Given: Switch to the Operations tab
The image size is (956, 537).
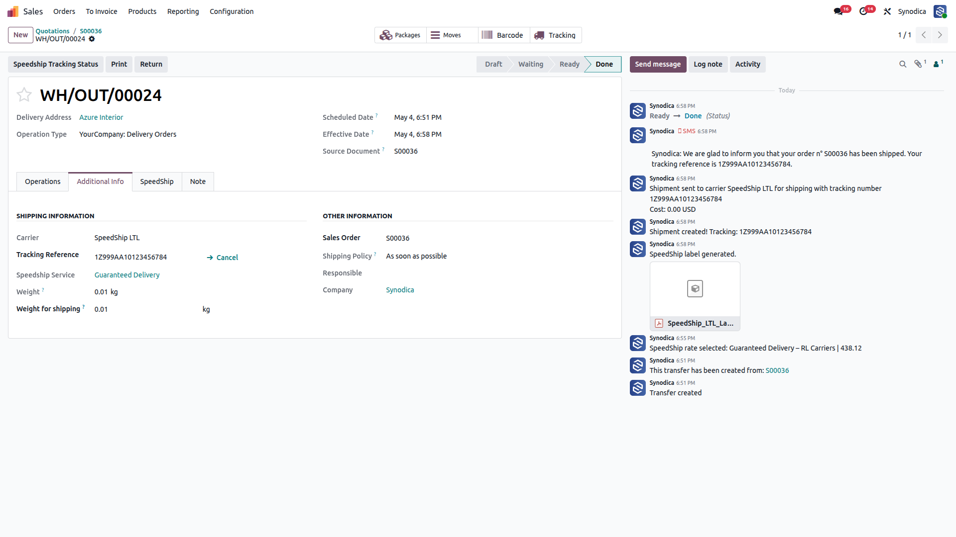Looking at the screenshot, I should click(x=43, y=181).
